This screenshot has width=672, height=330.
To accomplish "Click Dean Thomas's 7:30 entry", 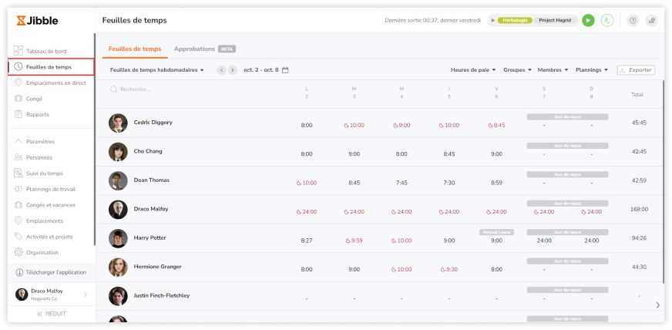I will pyautogui.click(x=449, y=183).
